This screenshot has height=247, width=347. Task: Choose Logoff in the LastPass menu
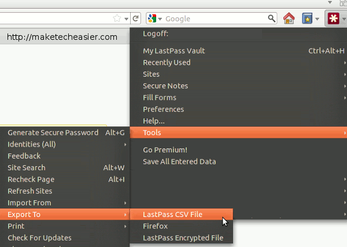(x=238, y=34)
